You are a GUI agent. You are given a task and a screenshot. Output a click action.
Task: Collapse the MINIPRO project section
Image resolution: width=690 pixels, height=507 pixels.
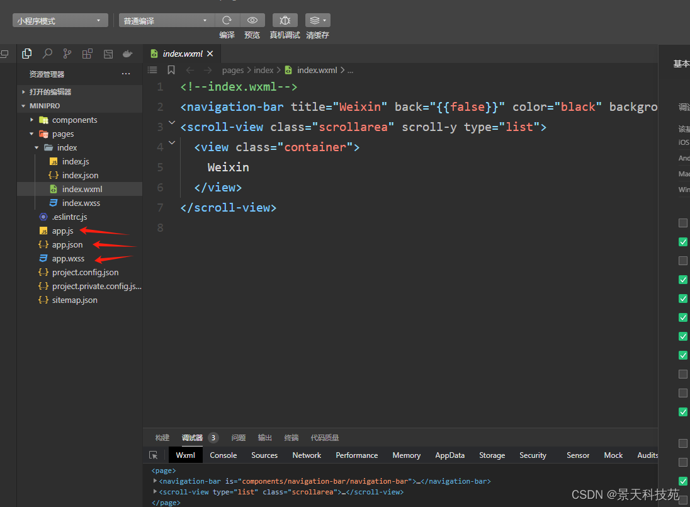(79, 106)
